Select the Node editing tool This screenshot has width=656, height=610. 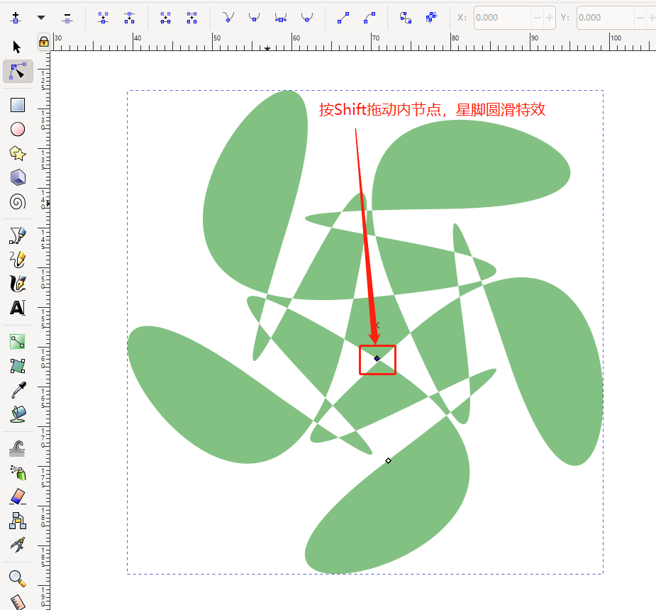tap(18, 71)
